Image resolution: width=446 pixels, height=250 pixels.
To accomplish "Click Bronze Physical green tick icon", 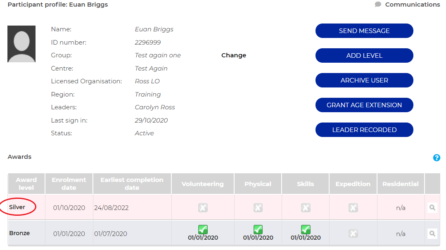I will pos(258,229).
